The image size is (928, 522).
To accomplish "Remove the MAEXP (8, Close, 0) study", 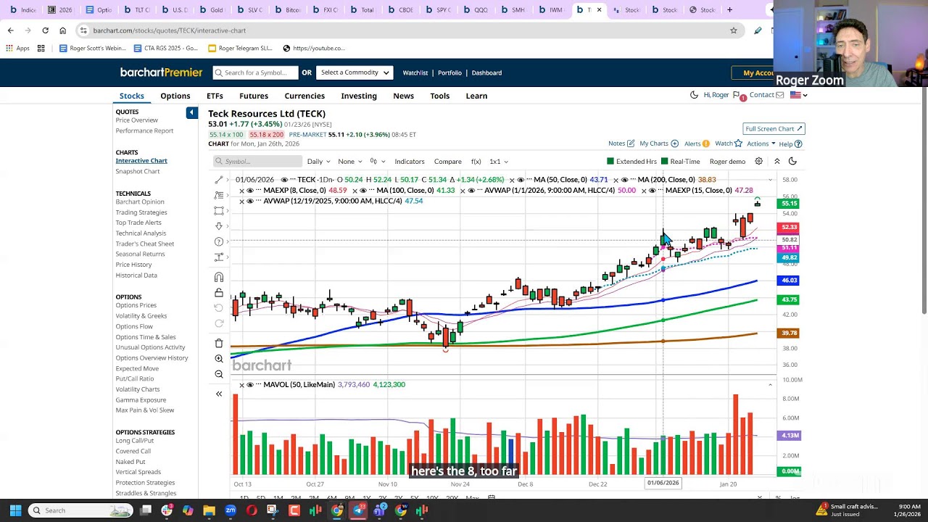I will click(x=241, y=191).
